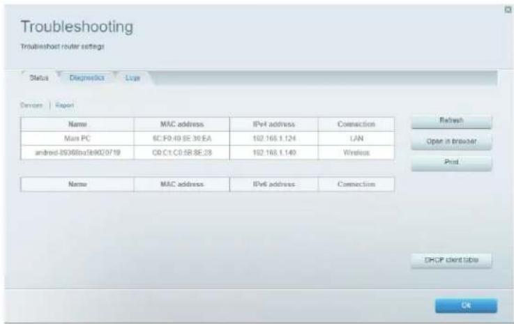Click MAC address header in IPv6 table

point(182,184)
